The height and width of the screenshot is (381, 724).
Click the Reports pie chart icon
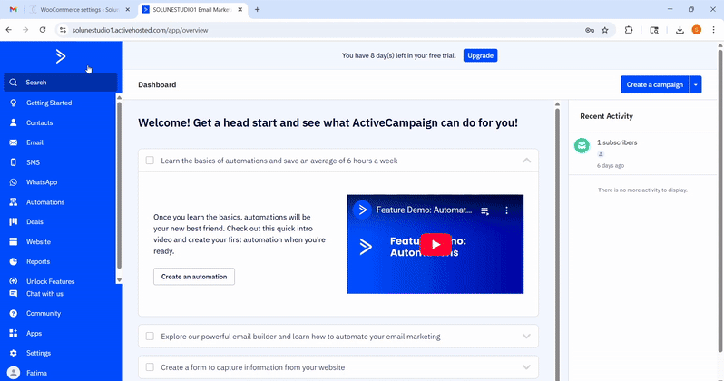[x=14, y=261]
